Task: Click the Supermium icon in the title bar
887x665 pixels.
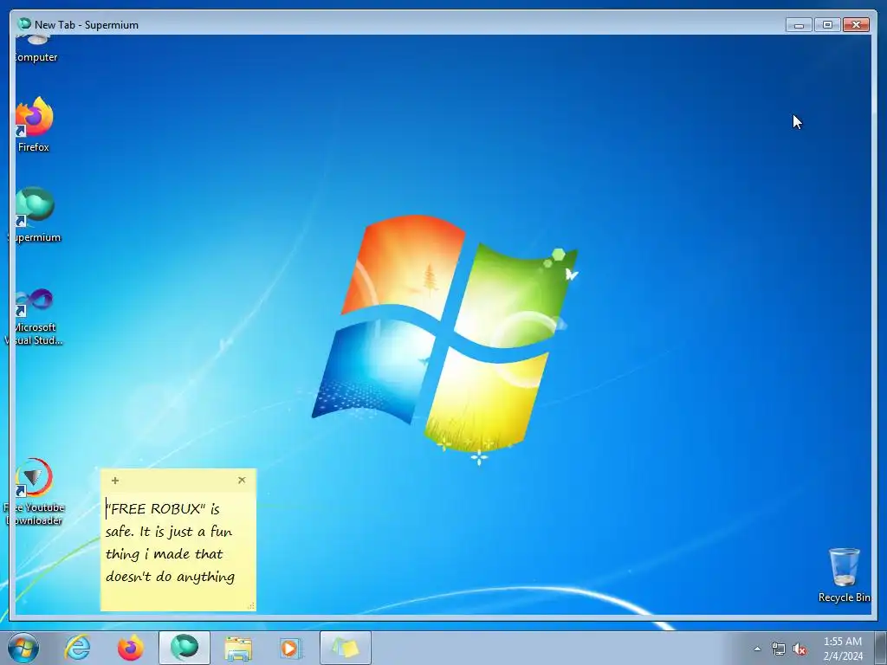Action: point(24,24)
